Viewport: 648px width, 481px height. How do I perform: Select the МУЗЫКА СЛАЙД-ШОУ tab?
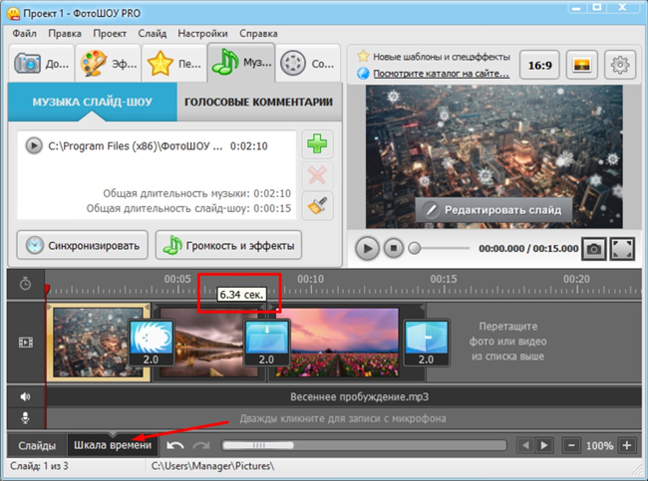tap(93, 102)
